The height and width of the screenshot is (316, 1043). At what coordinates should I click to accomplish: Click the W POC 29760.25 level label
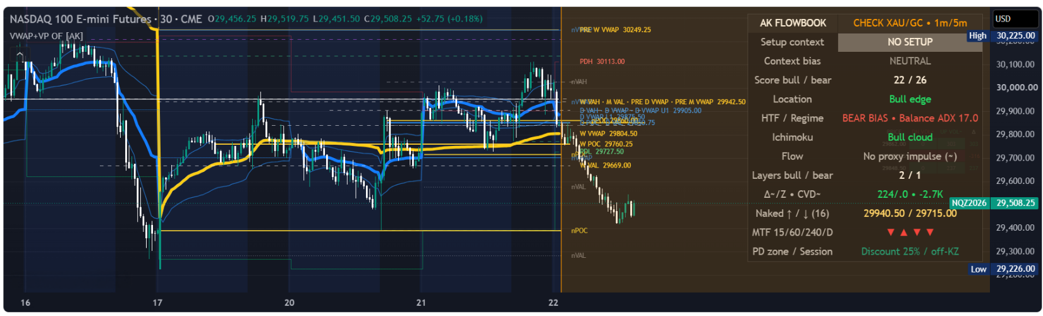pos(606,144)
